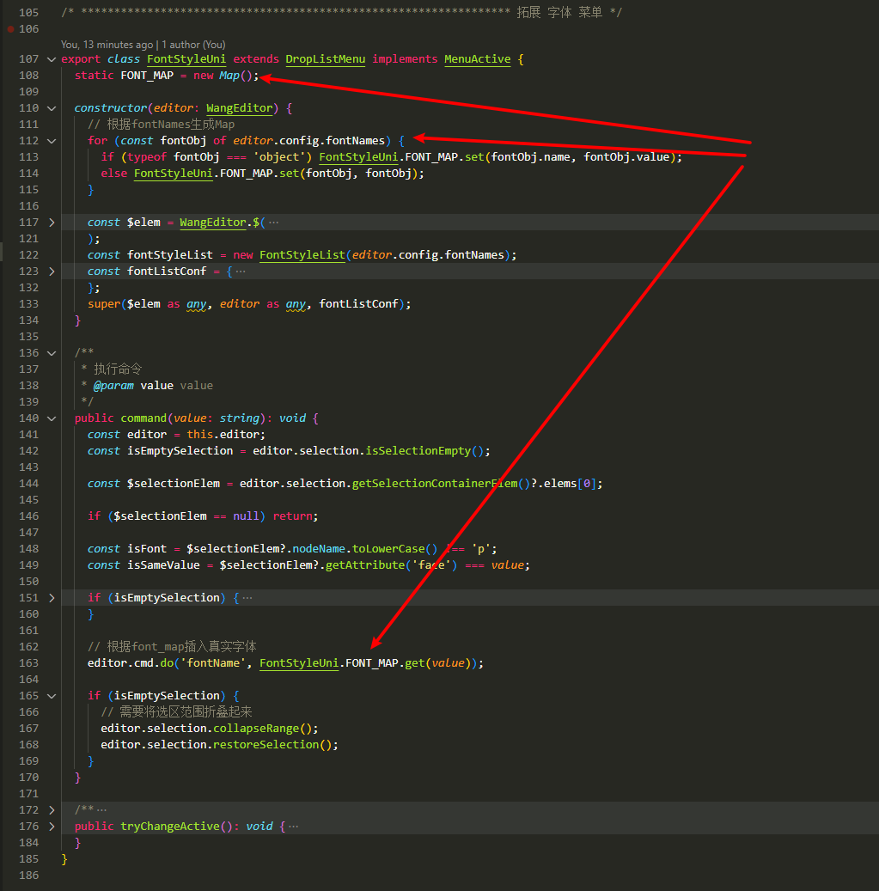Click the header comment '拓展 字体 菜单' on line 105
This screenshot has height=891, width=879.
559,13
